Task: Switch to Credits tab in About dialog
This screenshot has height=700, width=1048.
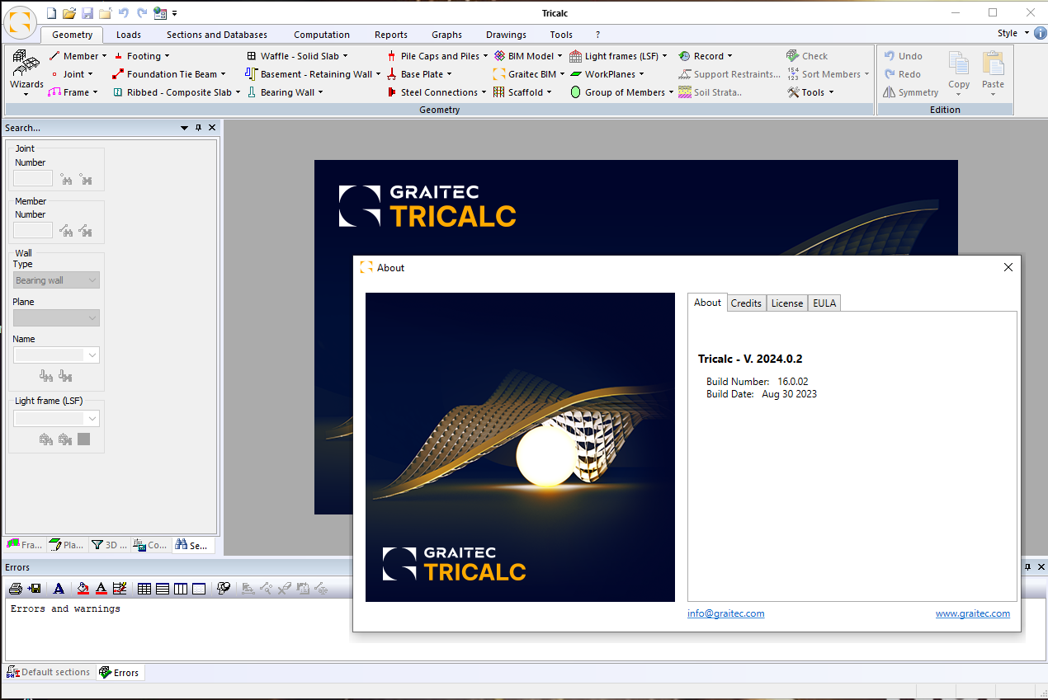Action: tap(746, 303)
